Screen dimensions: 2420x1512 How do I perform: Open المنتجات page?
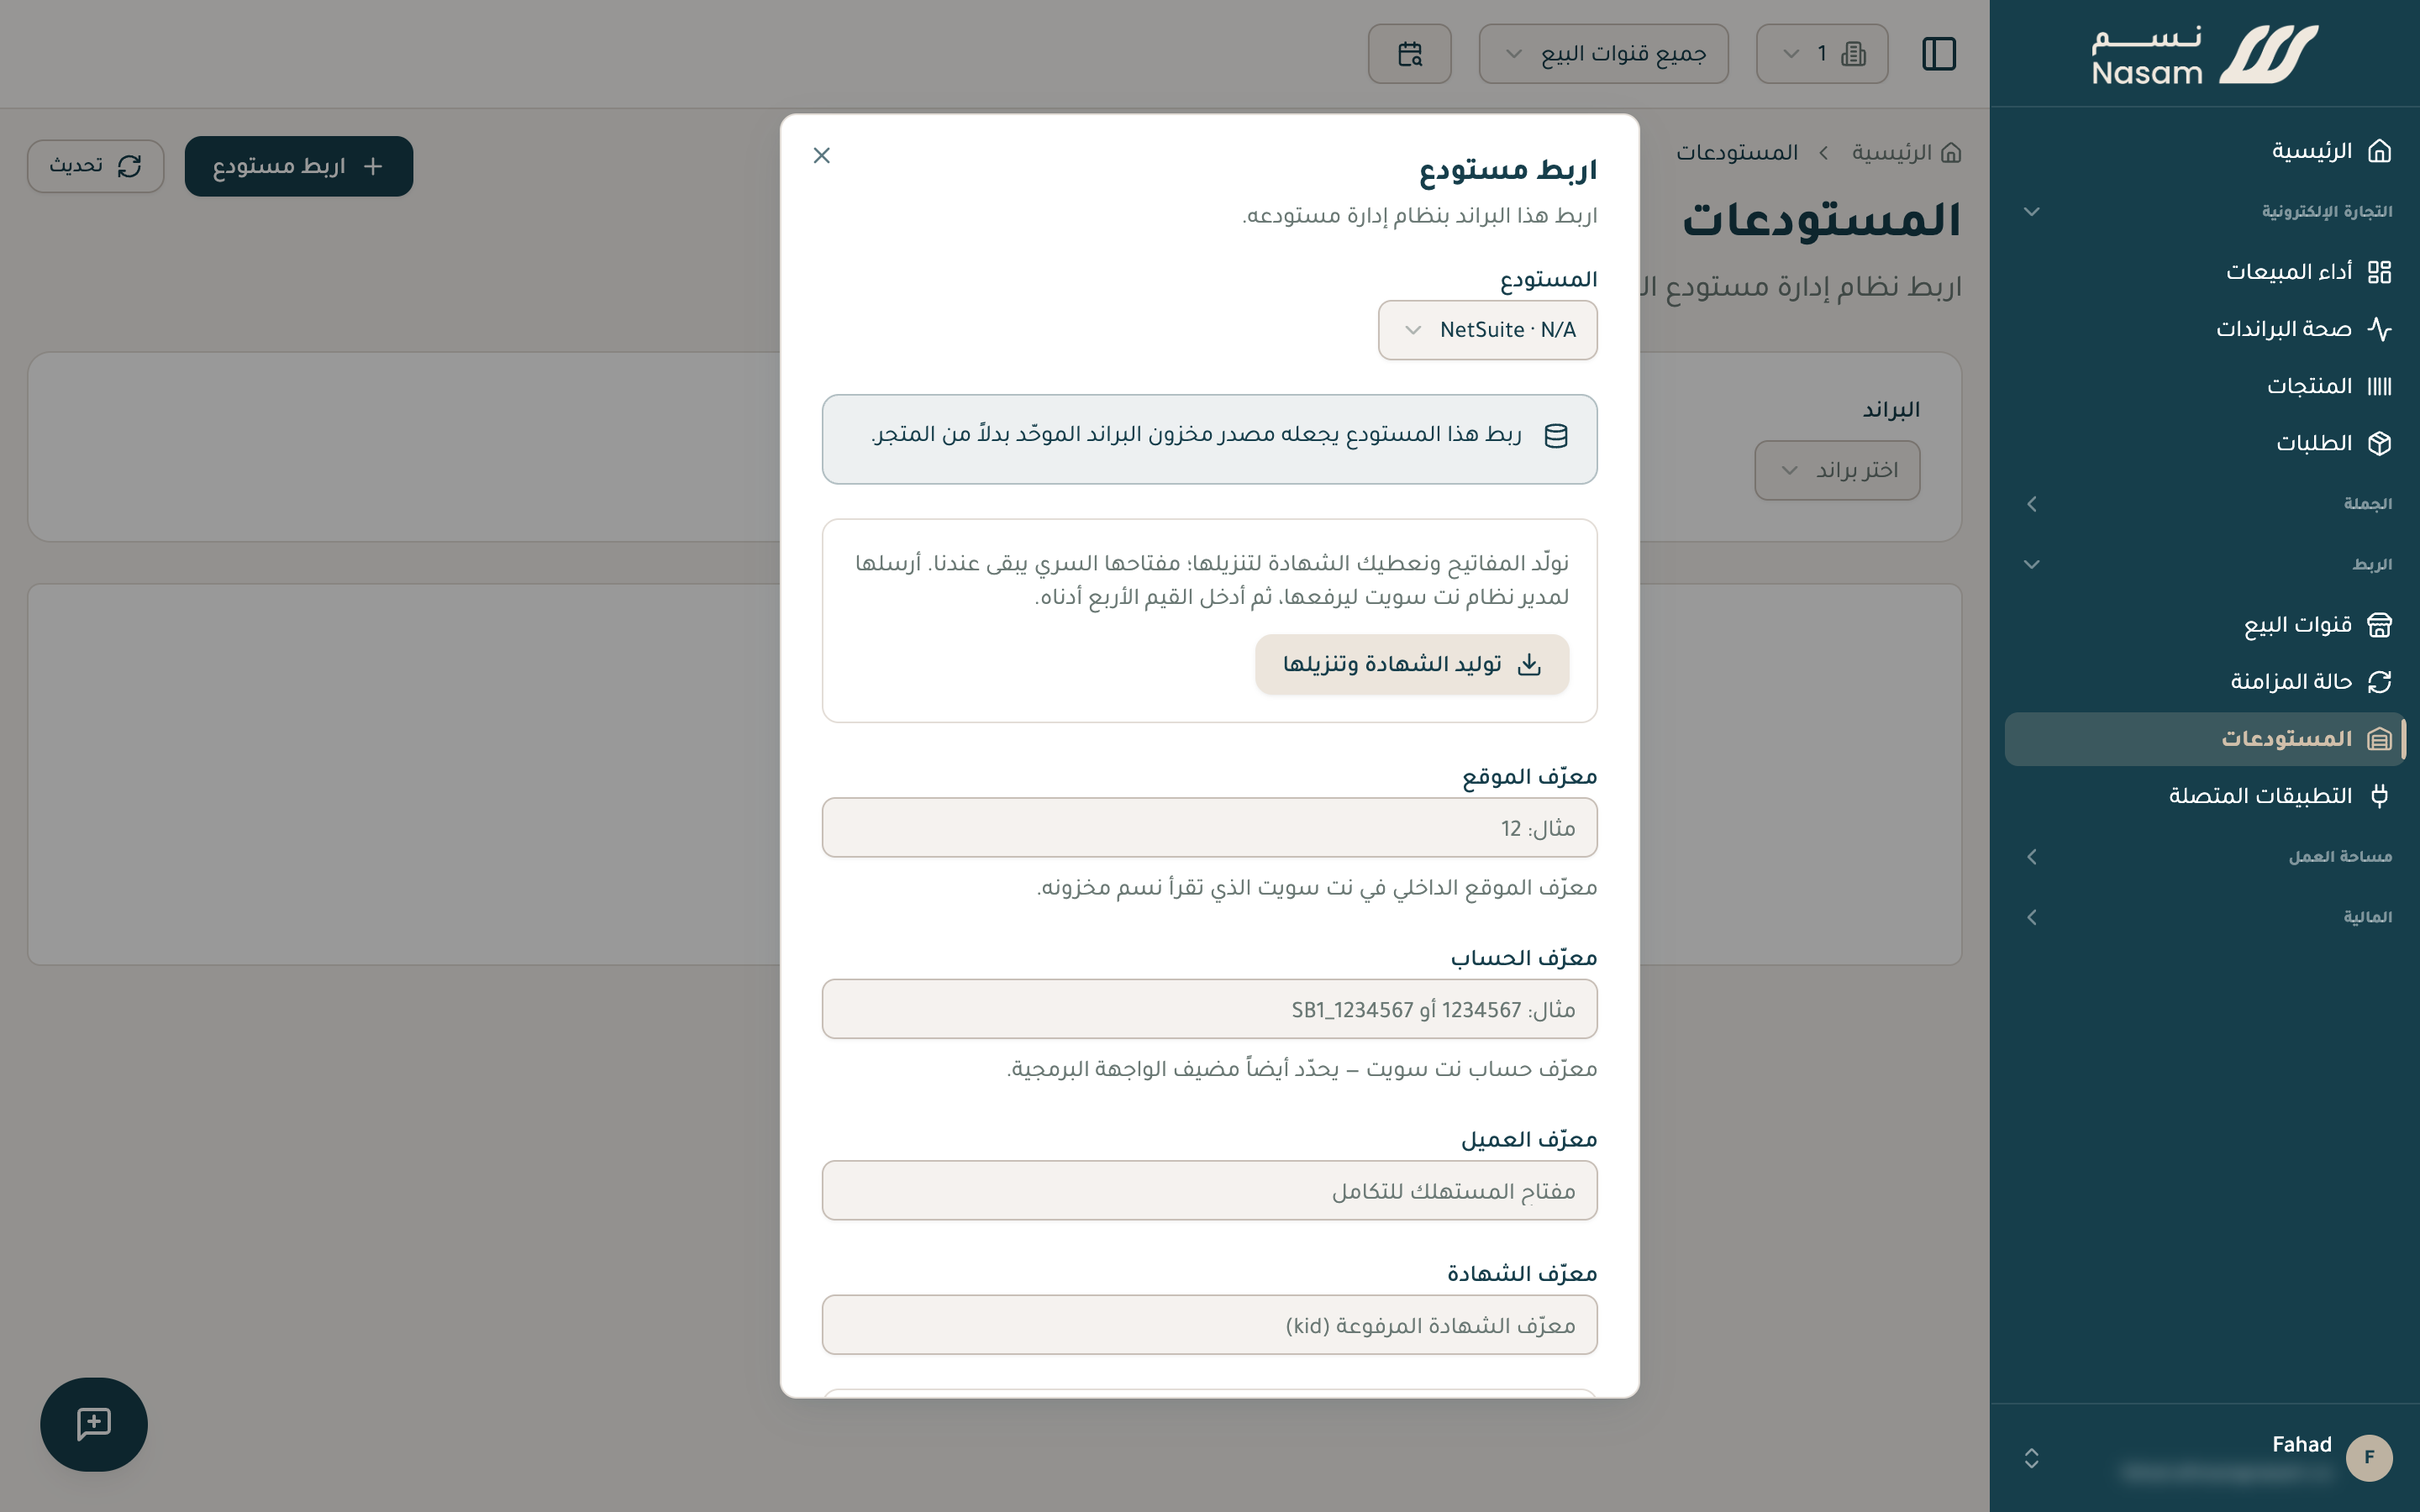(x=2204, y=386)
